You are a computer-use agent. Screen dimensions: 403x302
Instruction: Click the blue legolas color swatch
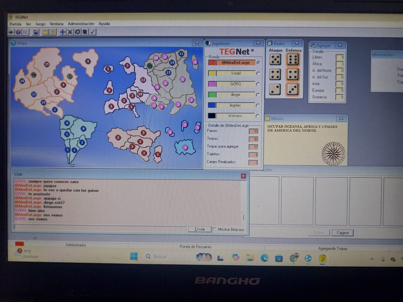point(212,105)
